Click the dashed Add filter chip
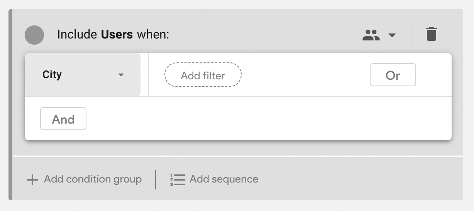The width and height of the screenshot is (474, 211). point(203,75)
